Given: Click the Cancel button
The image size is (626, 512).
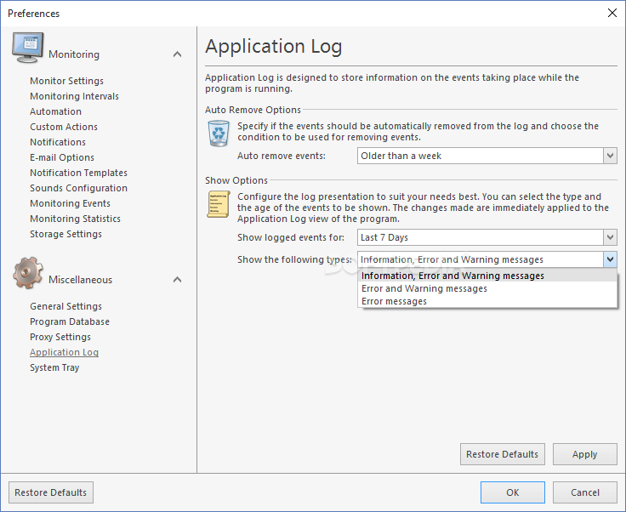Looking at the screenshot, I should [x=585, y=492].
